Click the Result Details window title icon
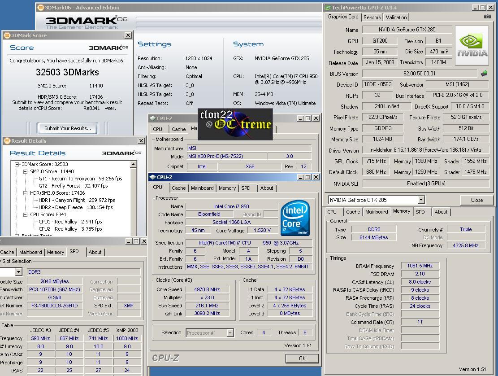 pyautogui.click(x=7, y=141)
